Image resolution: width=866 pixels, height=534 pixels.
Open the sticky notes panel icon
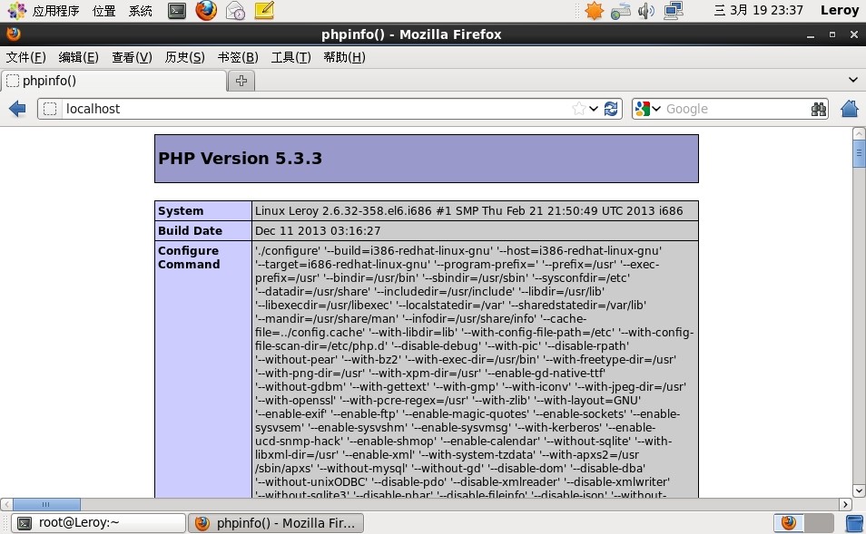[x=264, y=11]
